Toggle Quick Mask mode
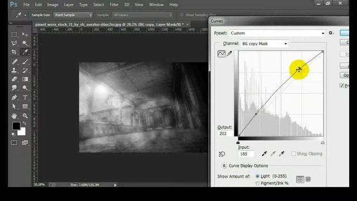This screenshot has height=201, width=357. [x=14, y=143]
